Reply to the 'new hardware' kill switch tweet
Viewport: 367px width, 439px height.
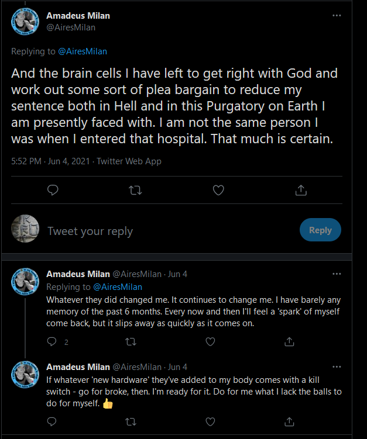[52, 421]
